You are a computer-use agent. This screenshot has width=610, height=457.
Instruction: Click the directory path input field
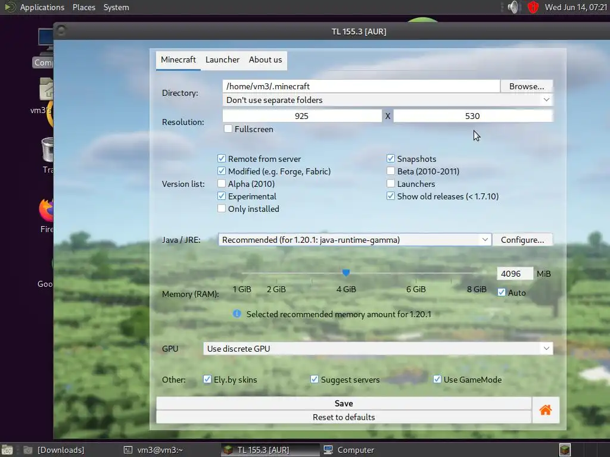tap(361, 86)
